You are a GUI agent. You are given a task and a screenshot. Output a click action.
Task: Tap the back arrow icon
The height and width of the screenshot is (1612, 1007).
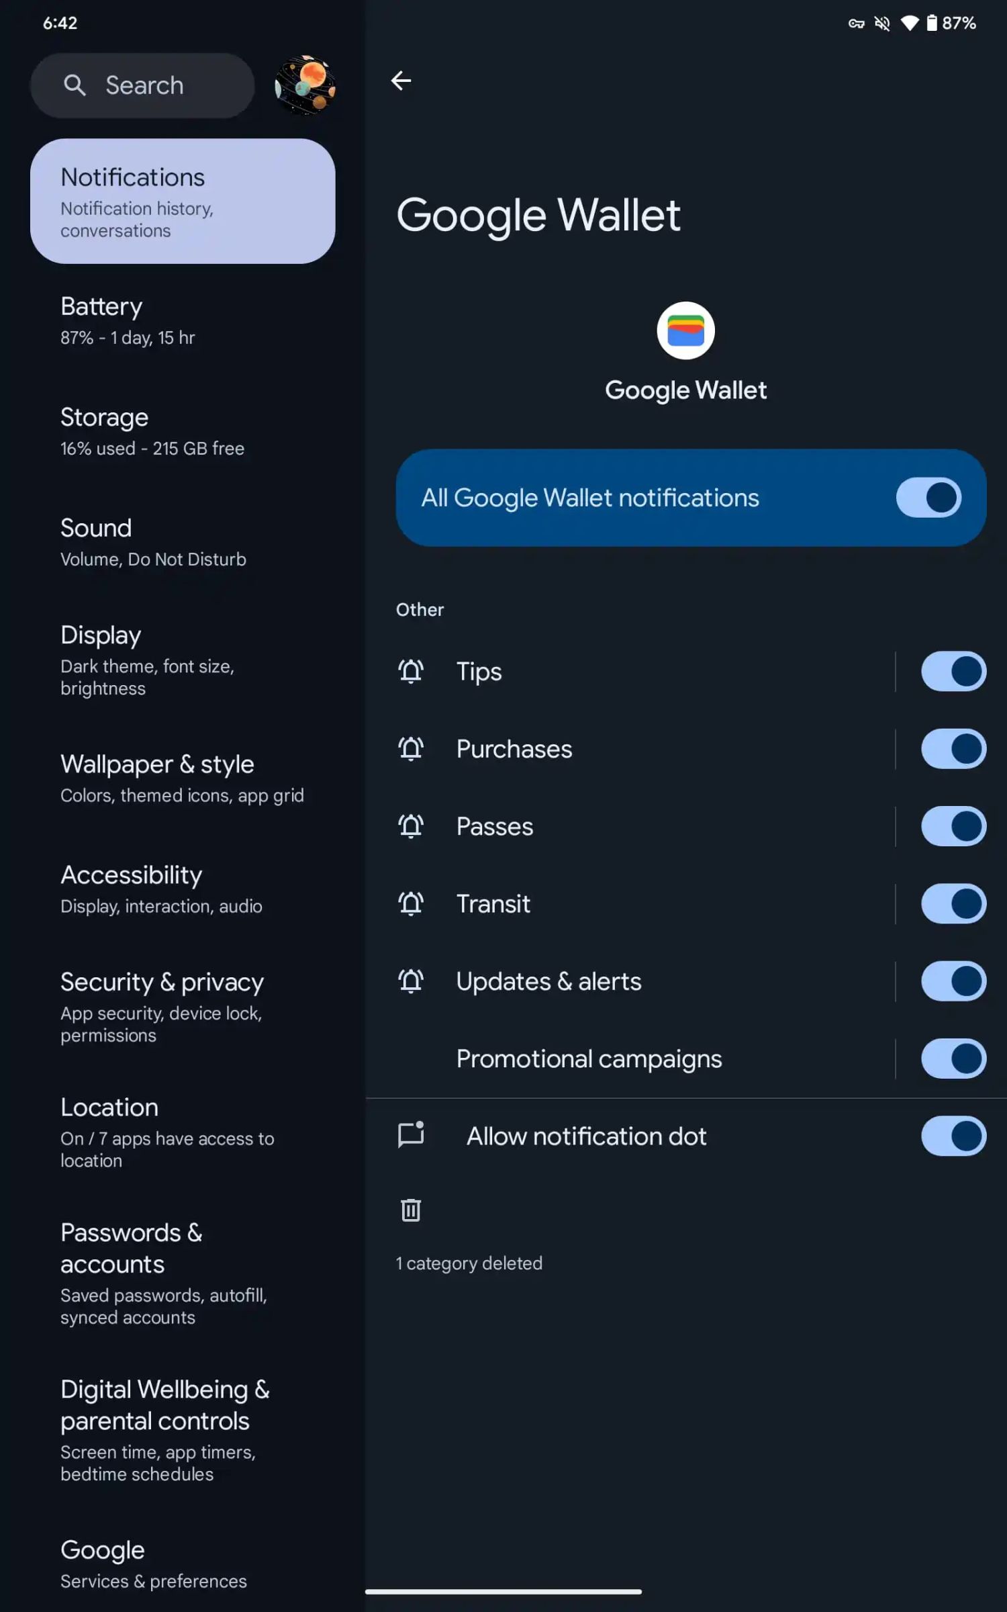(x=401, y=81)
